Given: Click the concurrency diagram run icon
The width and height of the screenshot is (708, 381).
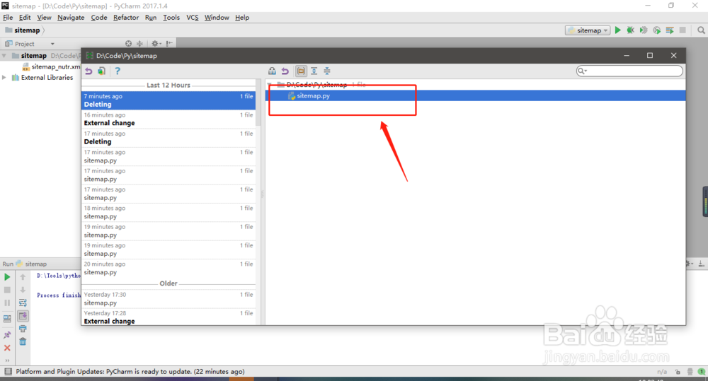Looking at the screenshot, I should tap(670, 30).
